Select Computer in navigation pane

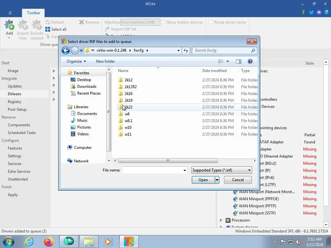pyautogui.click(x=82, y=147)
